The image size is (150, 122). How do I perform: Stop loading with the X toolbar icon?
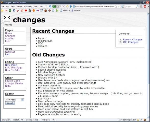64,7
